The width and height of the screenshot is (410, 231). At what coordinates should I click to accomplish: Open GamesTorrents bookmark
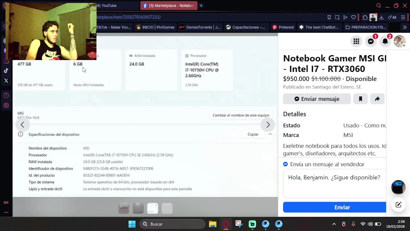click(200, 27)
